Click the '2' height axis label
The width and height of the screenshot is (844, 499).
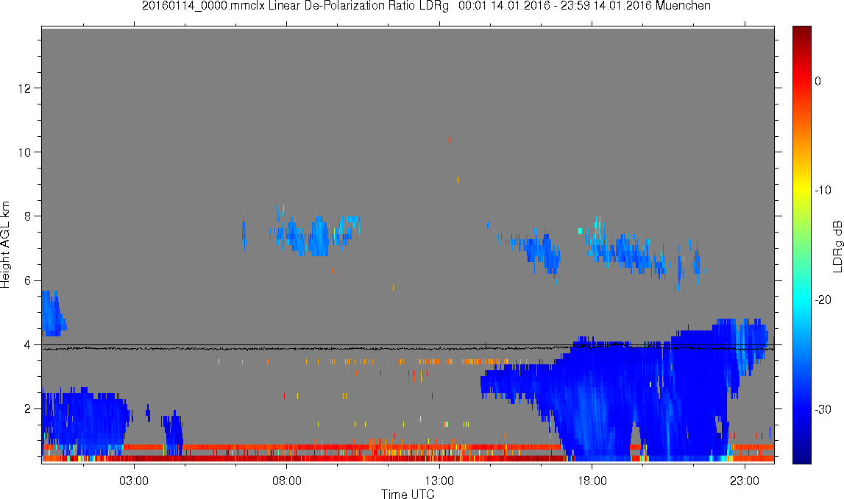27,409
